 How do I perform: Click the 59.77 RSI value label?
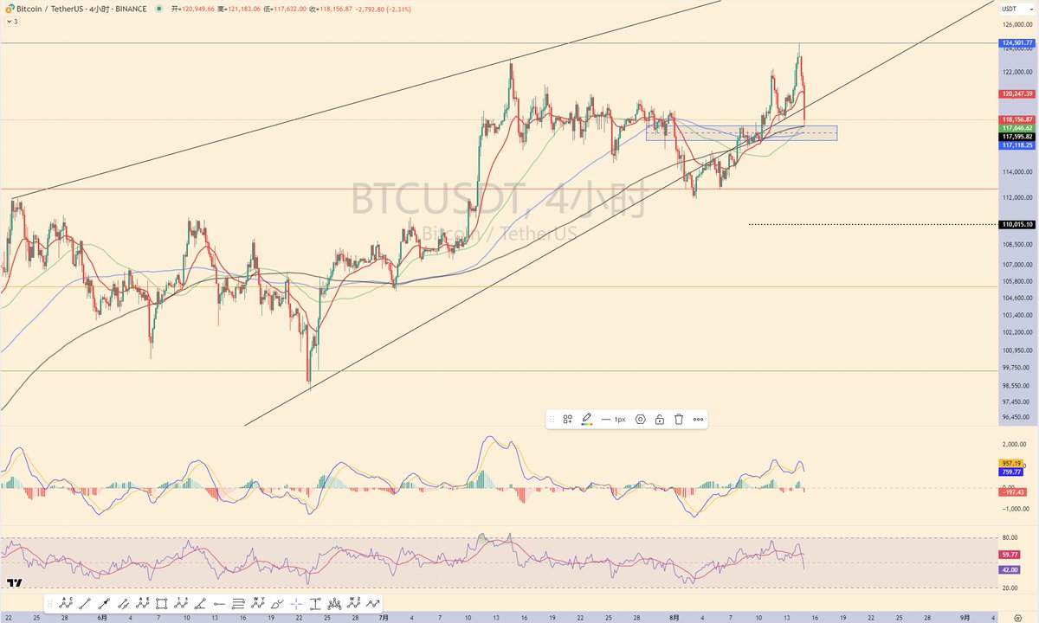(x=1010, y=555)
